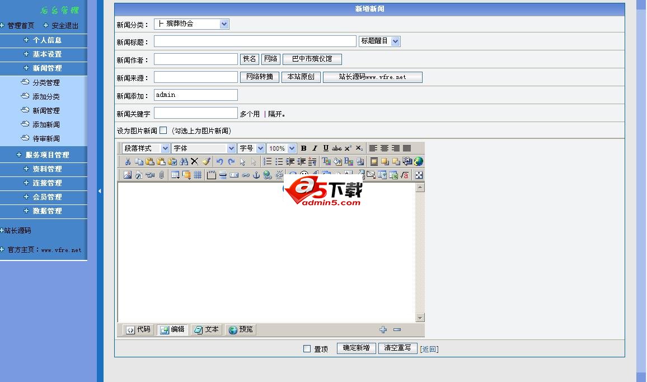Screen dimensions: 647x382
Task: Insert an image with picture icon
Action: [128, 175]
